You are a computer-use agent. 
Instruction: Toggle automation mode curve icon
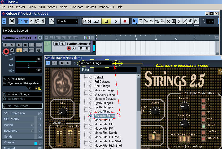(51, 21)
